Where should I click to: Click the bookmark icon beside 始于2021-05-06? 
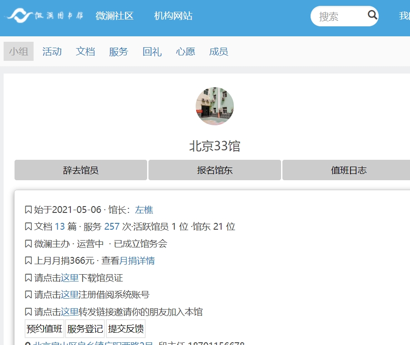tap(28, 210)
